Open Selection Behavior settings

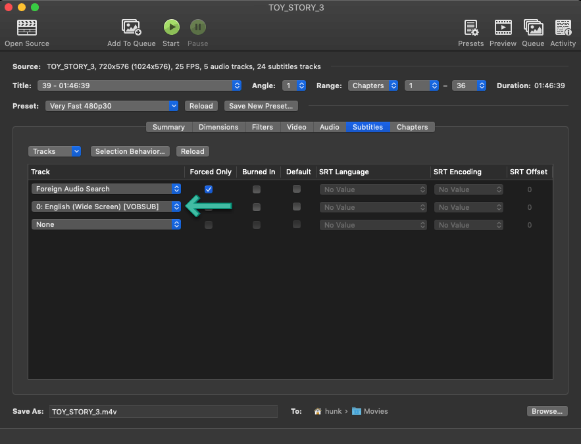130,151
